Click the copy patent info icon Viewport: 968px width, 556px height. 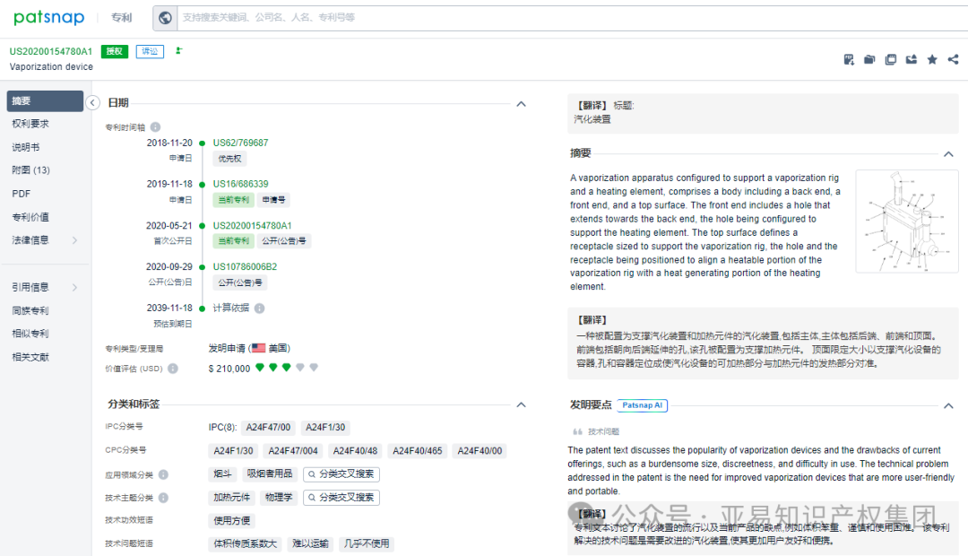pos(890,58)
